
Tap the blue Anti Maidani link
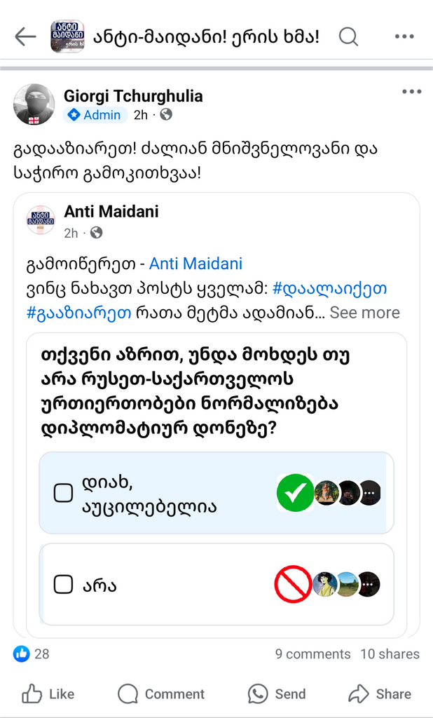(195, 264)
